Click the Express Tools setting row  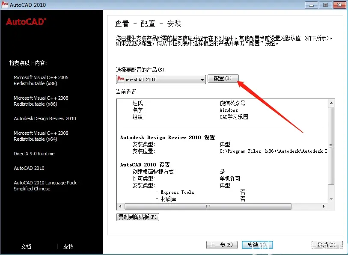point(201,192)
